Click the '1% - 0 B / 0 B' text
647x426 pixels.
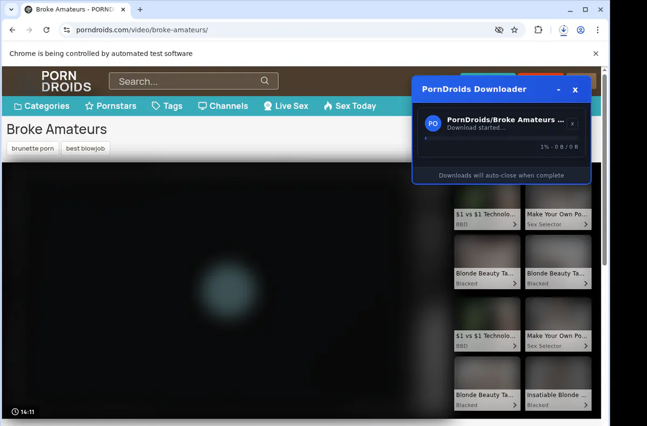559,147
